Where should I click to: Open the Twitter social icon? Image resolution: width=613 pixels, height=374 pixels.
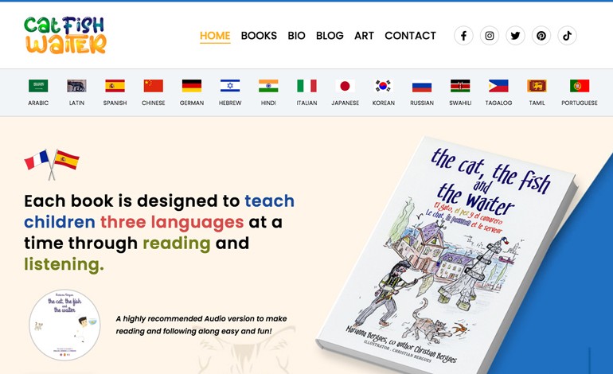(515, 36)
